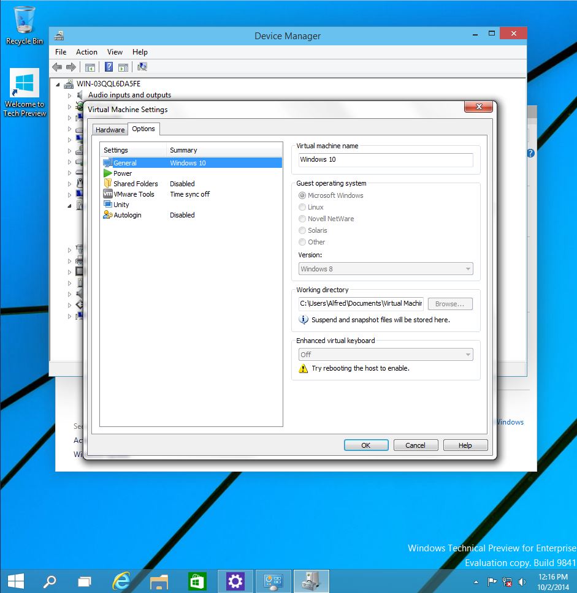Click the Cancel button in VM Settings
Viewport: 577px width, 593px height.
(x=415, y=445)
